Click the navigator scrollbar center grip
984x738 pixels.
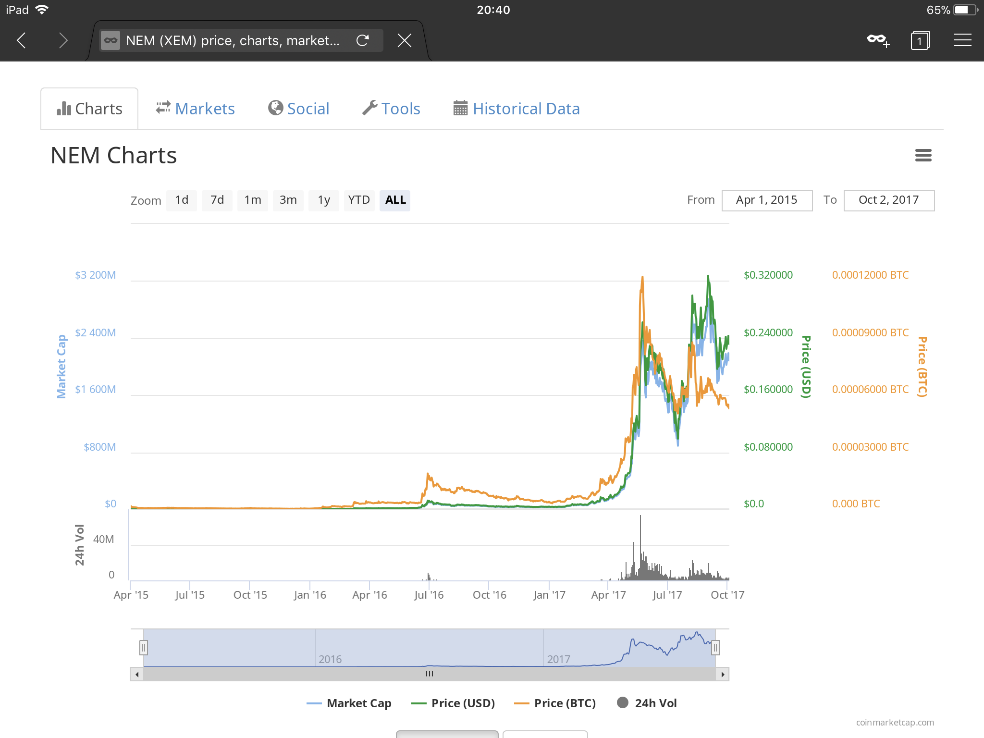coord(430,674)
